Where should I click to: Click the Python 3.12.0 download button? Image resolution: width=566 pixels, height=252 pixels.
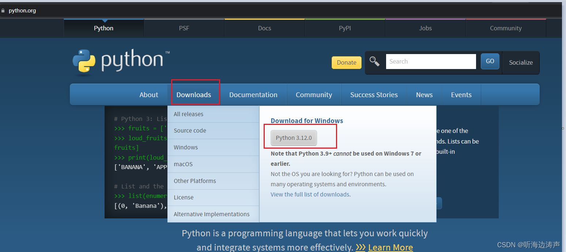point(294,138)
